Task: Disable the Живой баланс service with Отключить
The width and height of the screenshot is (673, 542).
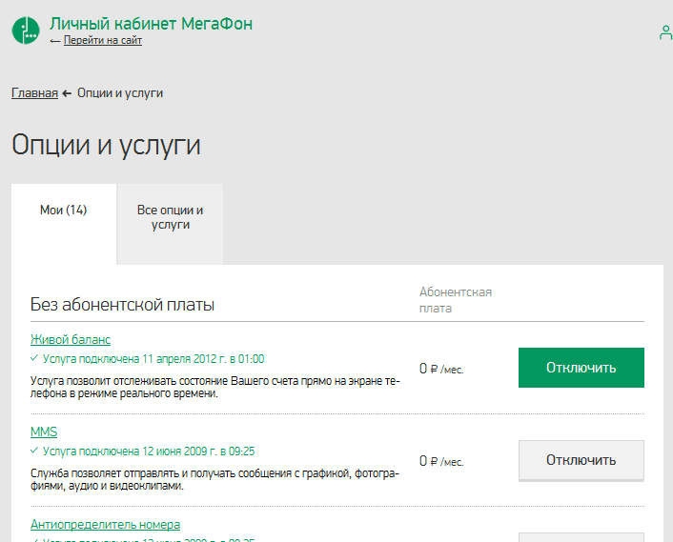Action: point(581,368)
